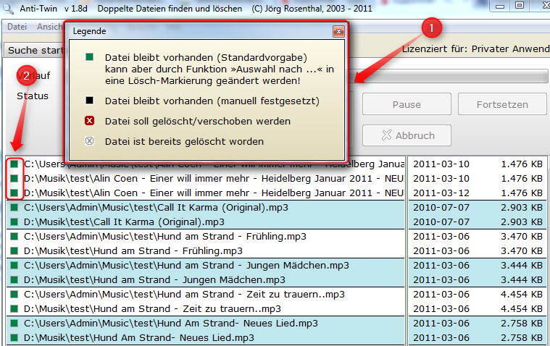Select path D:\Musik\test\Hund am Strand - Zeit zu trauern..mp3
550x346 pixels.
point(152,309)
